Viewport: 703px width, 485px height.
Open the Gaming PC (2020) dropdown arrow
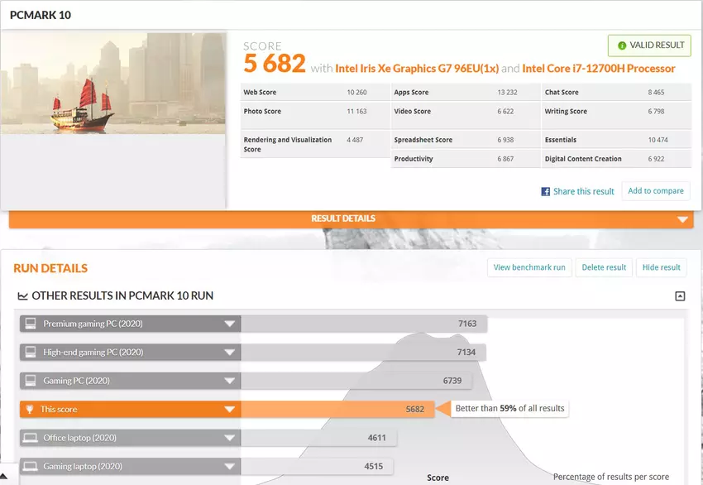coord(229,381)
